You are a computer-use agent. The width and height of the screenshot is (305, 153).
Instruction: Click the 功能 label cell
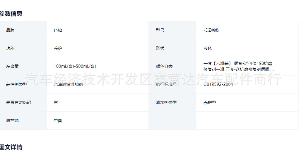[23, 48]
